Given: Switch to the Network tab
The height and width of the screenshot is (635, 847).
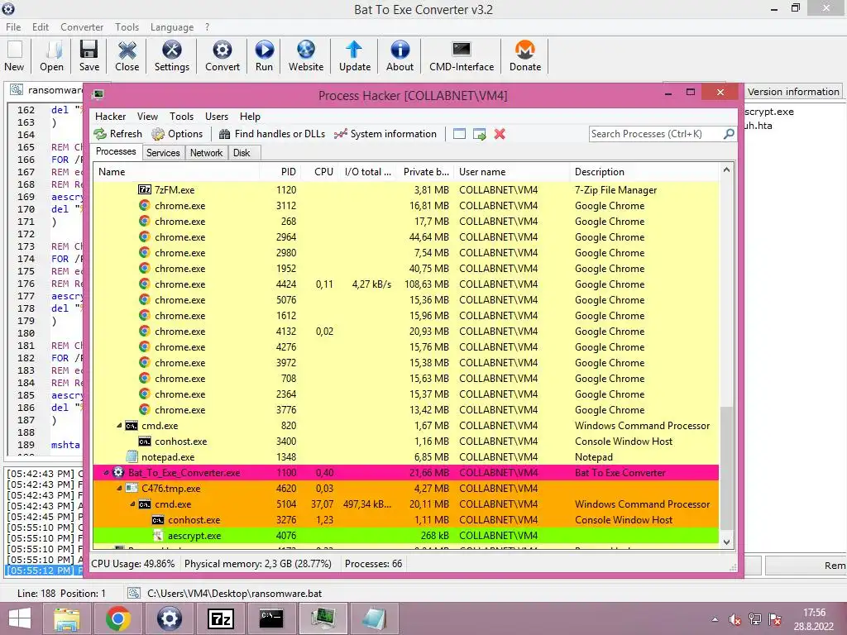Looking at the screenshot, I should [206, 153].
